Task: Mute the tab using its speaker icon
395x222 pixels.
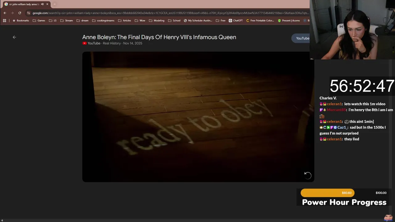Action: 42,4
